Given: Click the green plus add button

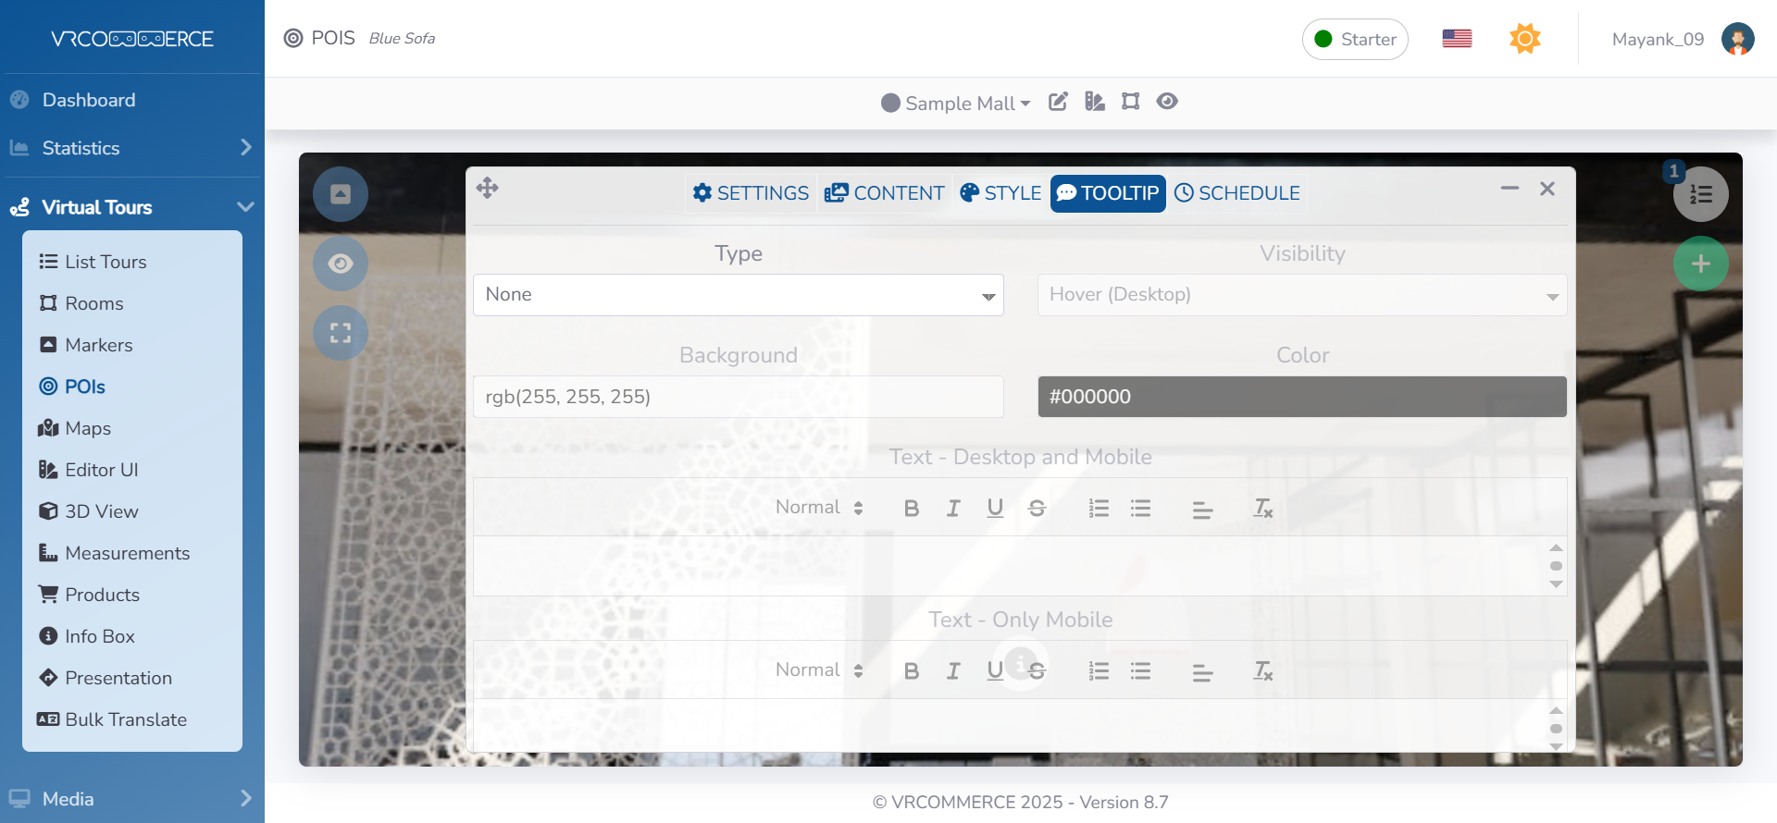Looking at the screenshot, I should point(1700,264).
